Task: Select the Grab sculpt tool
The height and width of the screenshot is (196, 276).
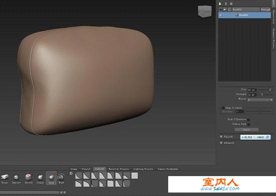Action: pos(51,178)
